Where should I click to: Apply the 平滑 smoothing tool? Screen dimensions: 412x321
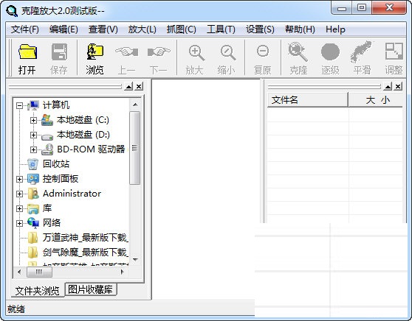(x=362, y=52)
